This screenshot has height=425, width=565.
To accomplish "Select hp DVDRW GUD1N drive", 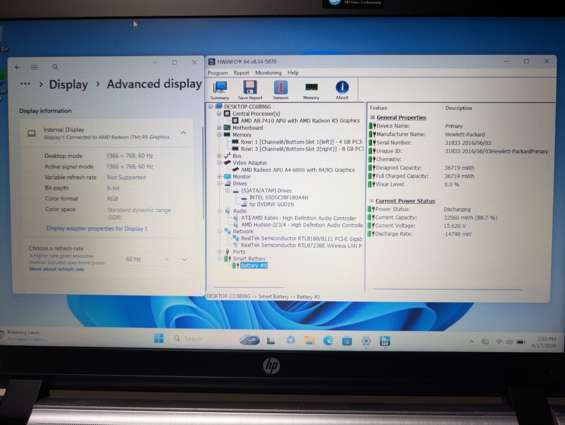I will (272, 204).
